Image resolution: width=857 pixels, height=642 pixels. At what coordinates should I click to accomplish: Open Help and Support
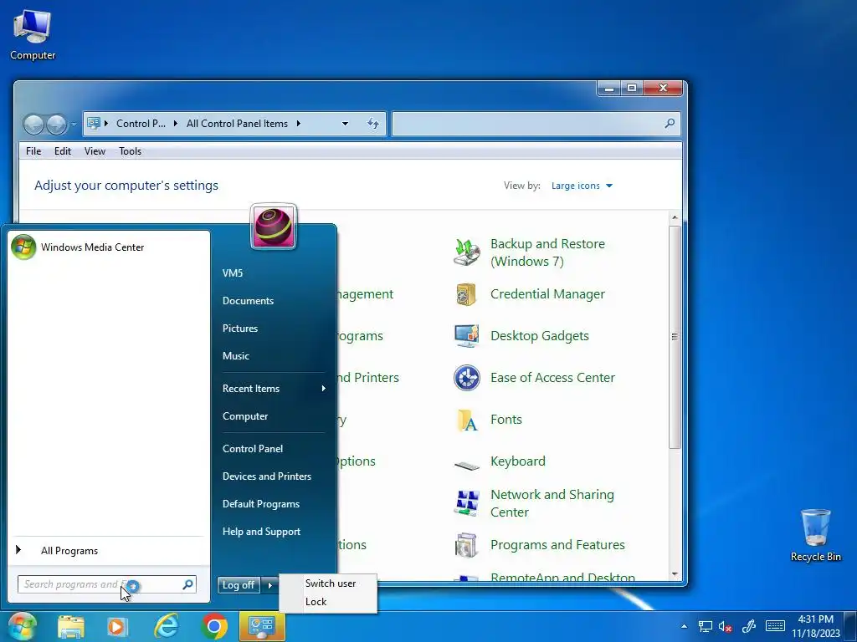click(x=261, y=532)
